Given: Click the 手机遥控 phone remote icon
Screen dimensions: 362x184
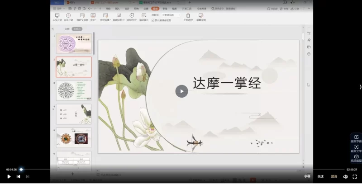Looking at the screenshot, I should [188, 17].
